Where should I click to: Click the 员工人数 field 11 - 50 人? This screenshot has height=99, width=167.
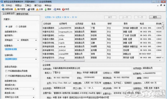[92, 88]
